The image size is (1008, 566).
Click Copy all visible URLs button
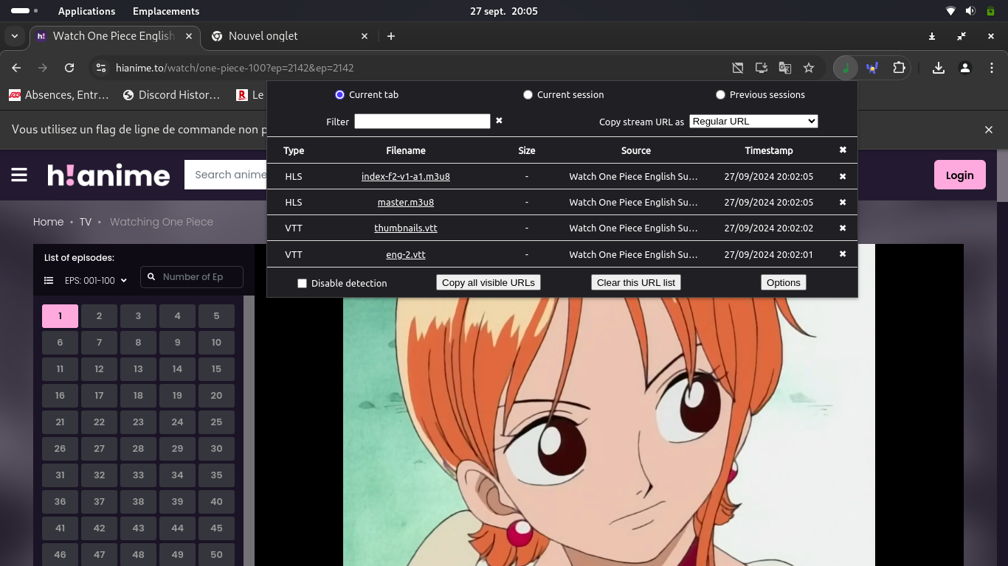click(x=489, y=282)
